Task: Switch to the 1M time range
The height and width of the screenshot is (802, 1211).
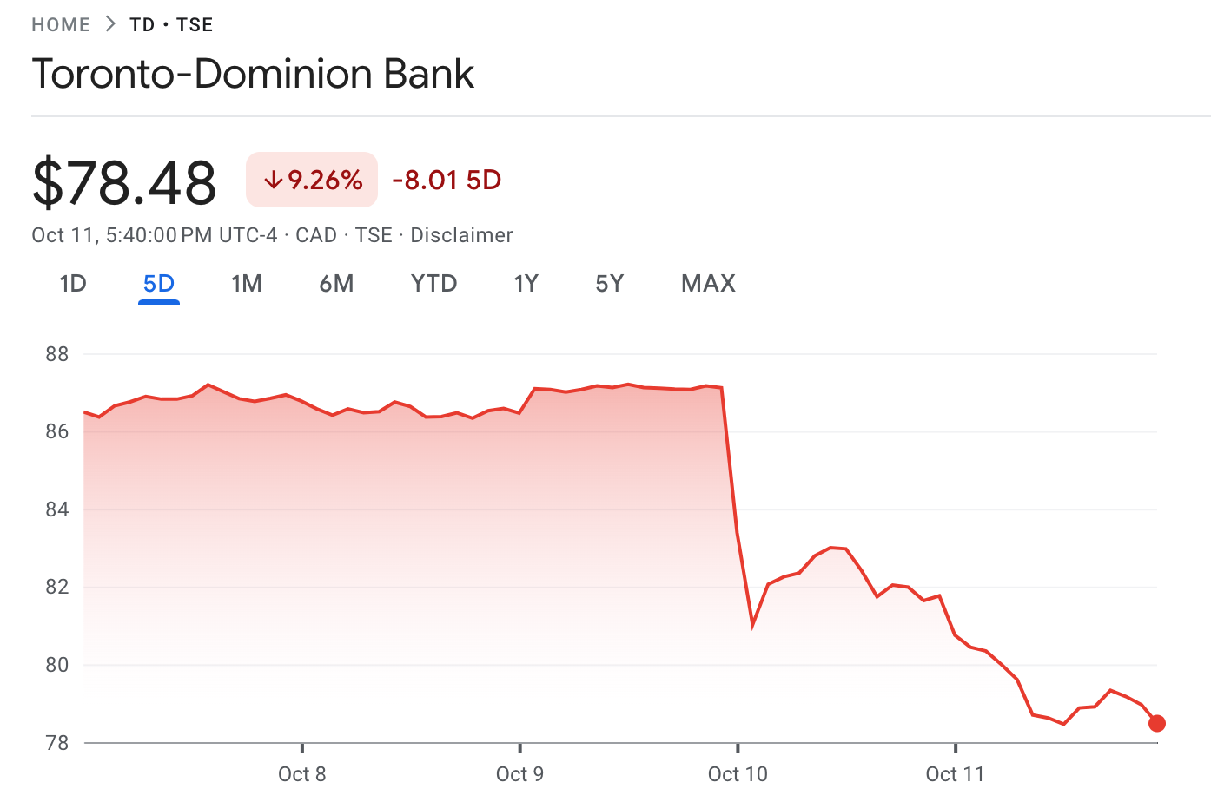Action: pos(247,284)
